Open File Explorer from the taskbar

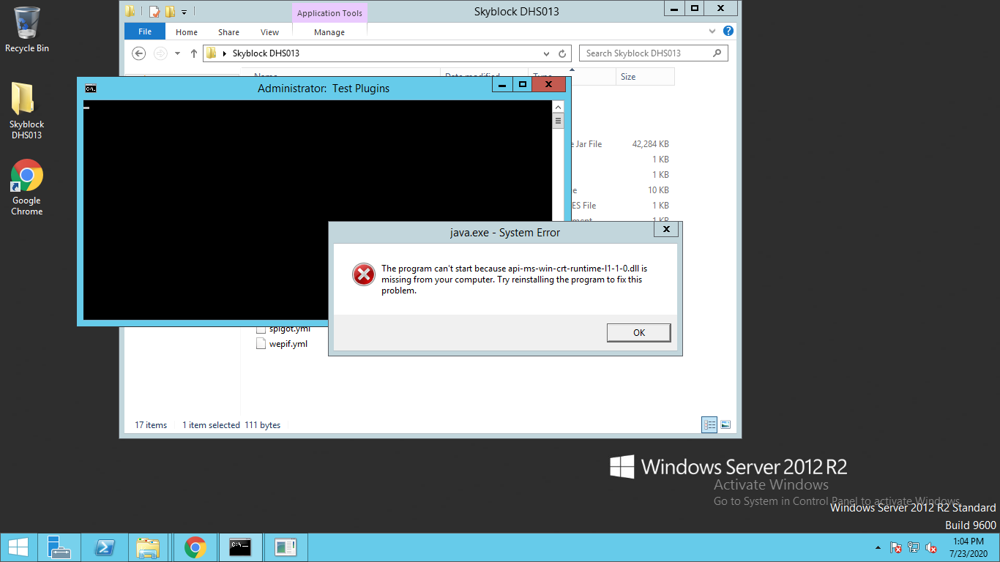tap(149, 547)
